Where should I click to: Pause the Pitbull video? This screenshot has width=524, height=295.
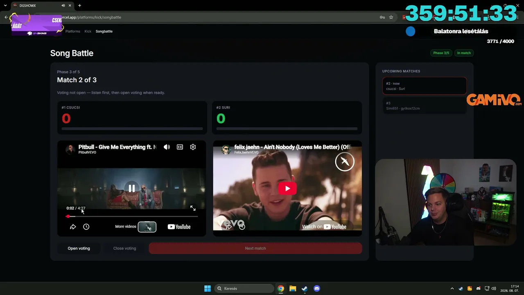tap(131, 188)
